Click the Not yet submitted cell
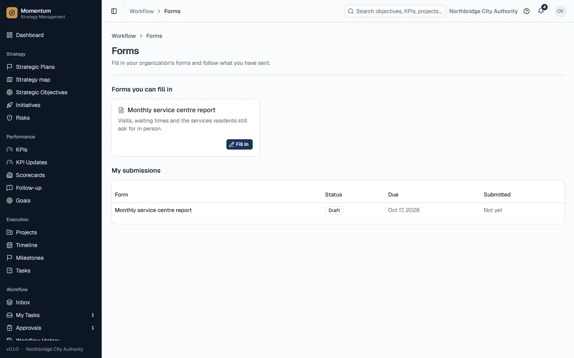574x358 pixels. pos(493,210)
